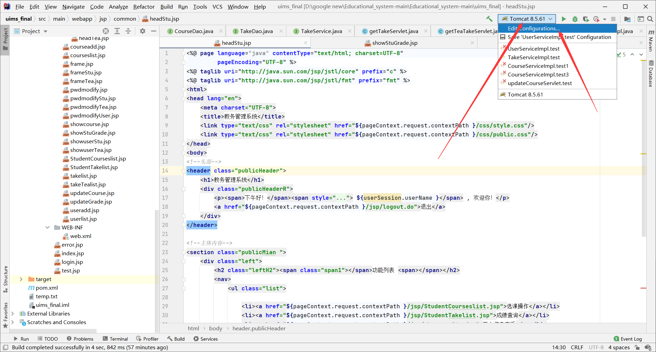The height and width of the screenshot is (352, 656).
Task: Choose updateCourseServlet.test configuration
Action: [x=557, y=83]
